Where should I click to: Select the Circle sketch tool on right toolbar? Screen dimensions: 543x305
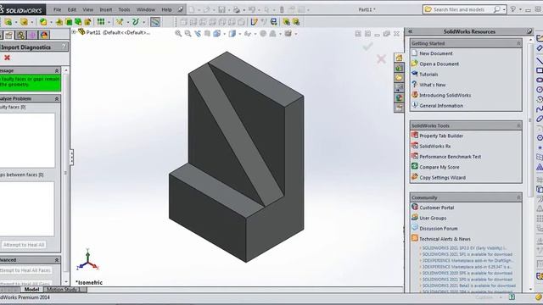click(540, 90)
